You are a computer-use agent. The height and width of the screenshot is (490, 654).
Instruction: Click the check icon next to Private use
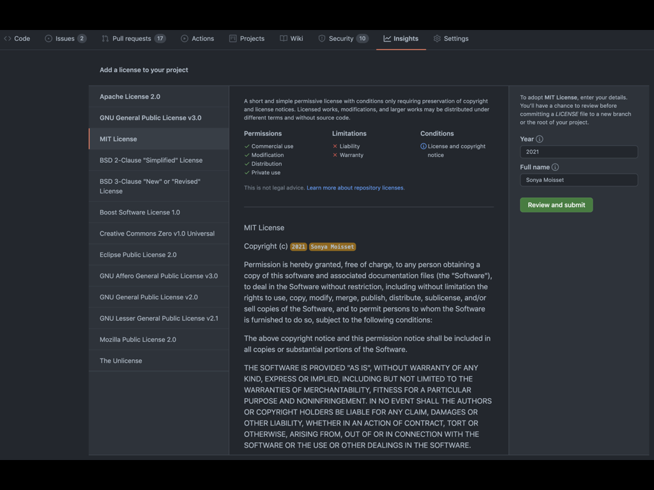pos(247,172)
